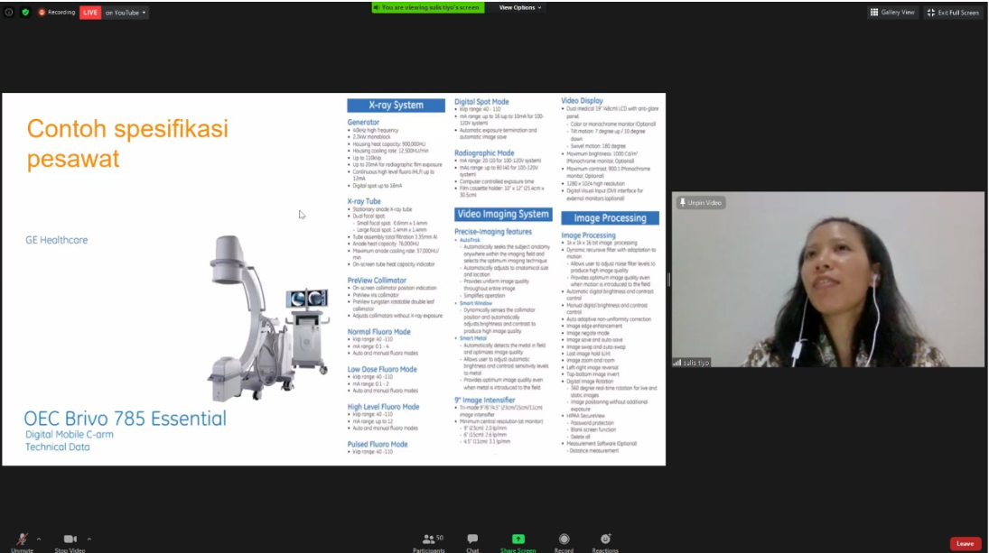Click the Record icon in the toolbar

[564, 539]
